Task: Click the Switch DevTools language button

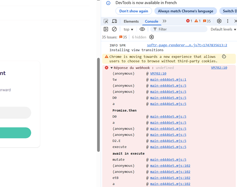Action: [x=228, y=11]
